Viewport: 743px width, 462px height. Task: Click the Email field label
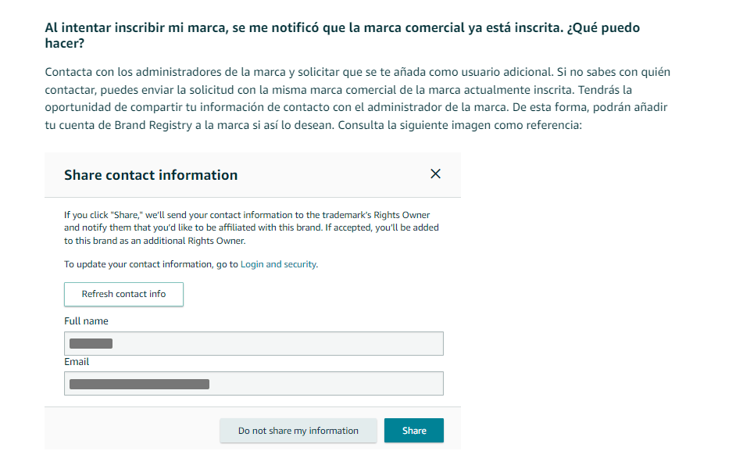tap(77, 362)
